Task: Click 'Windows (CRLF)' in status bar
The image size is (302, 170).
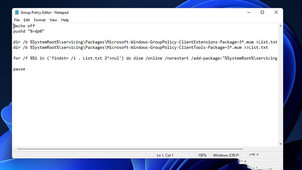Action: pos(226,155)
